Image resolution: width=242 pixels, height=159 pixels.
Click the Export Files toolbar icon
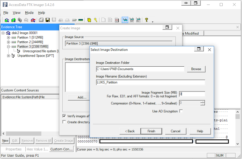click(103, 20)
